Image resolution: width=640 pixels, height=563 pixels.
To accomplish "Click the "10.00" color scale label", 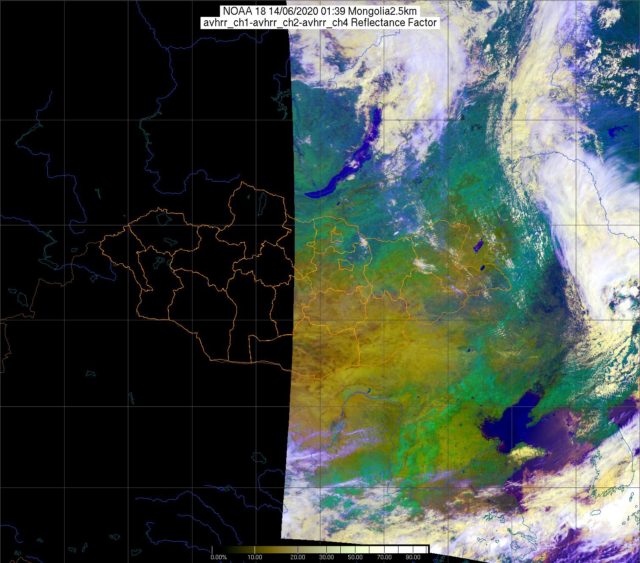I will click(255, 558).
